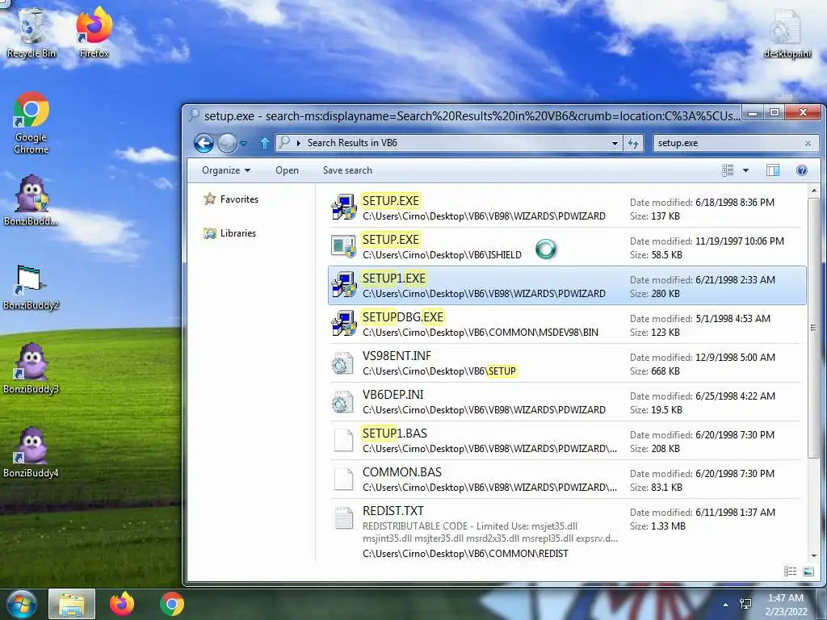Select the VB6DEP.INI result
Screen dimensions: 827x620
[567, 402]
